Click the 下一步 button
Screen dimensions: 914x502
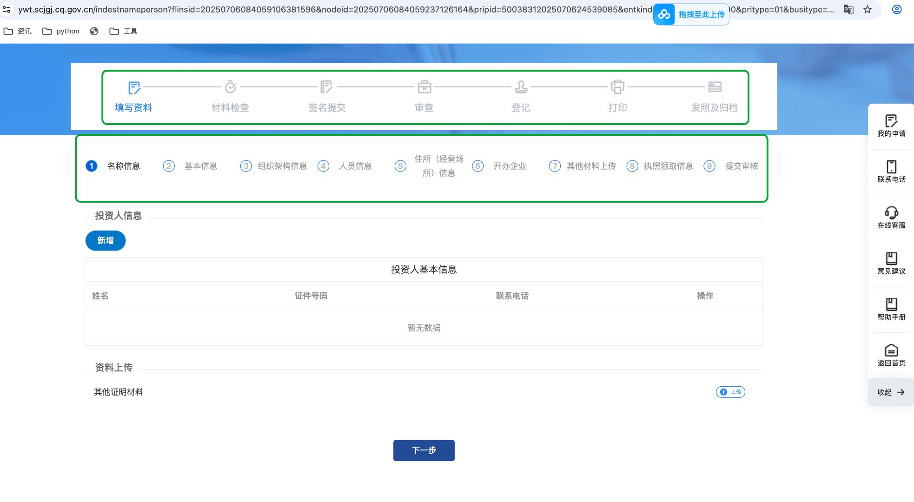point(424,450)
